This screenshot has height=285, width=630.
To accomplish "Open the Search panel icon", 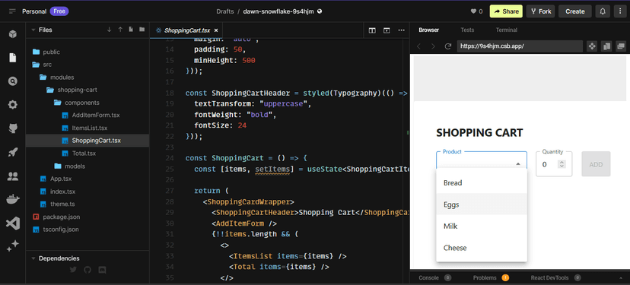I will point(13,81).
